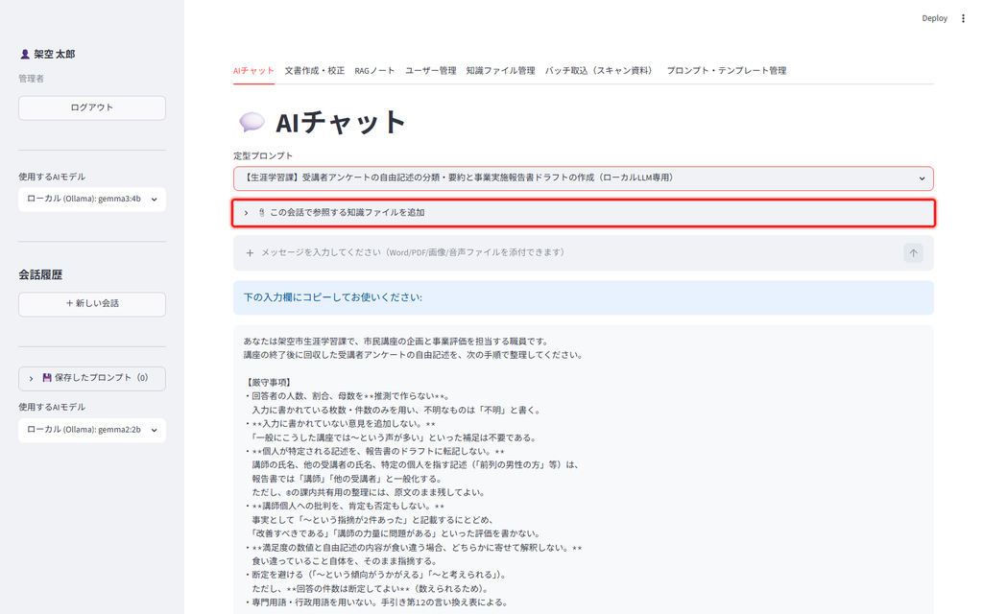This screenshot has width=983, height=614.
Task: Open the ユーザー管理 tab
Action: click(430, 71)
